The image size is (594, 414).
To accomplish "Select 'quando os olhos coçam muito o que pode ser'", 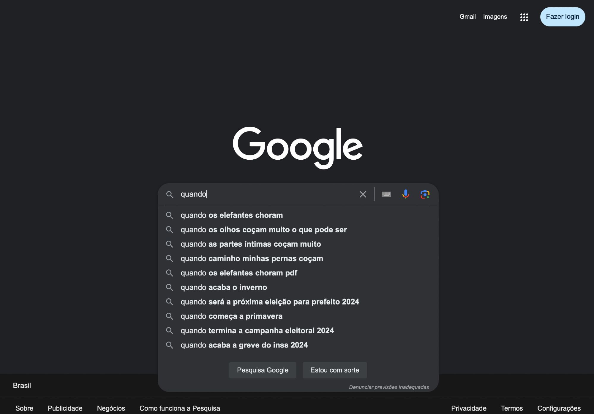I will pos(298,230).
